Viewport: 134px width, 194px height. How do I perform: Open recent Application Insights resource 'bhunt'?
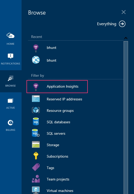pyautogui.click(x=51, y=48)
